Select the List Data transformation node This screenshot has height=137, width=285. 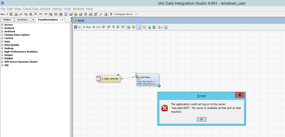pos(147,80)
